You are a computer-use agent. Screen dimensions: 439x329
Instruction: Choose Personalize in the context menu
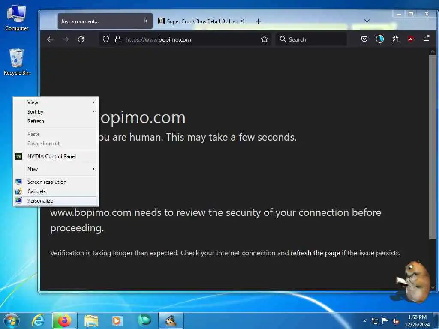pos(56,201)
